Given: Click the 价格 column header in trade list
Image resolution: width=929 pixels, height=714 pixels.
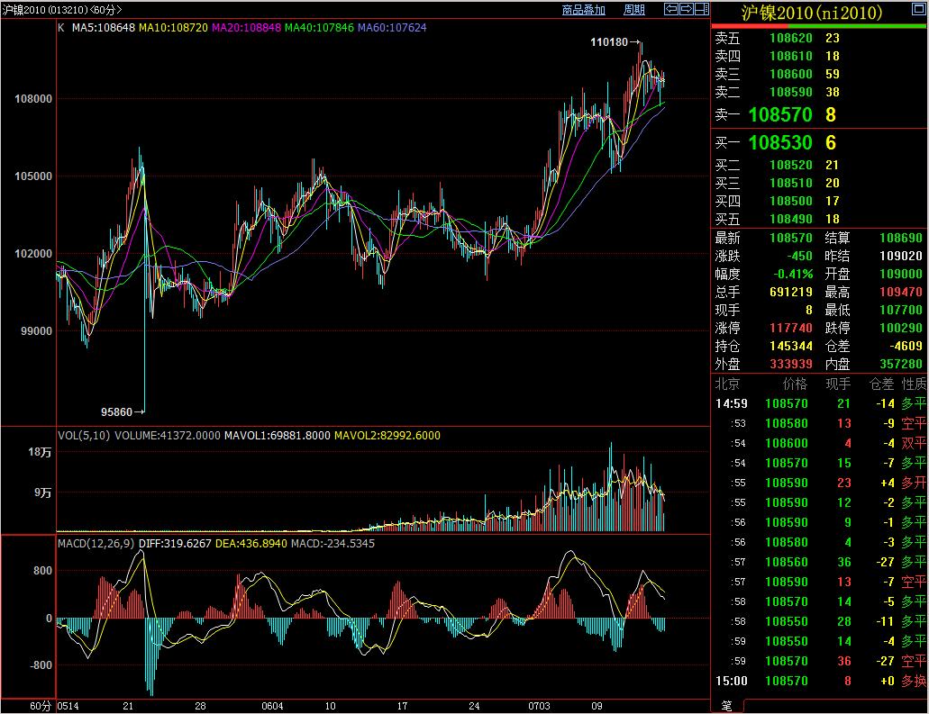Looking at the screenshot, I should pyautogui.click(x=795, y=384).
